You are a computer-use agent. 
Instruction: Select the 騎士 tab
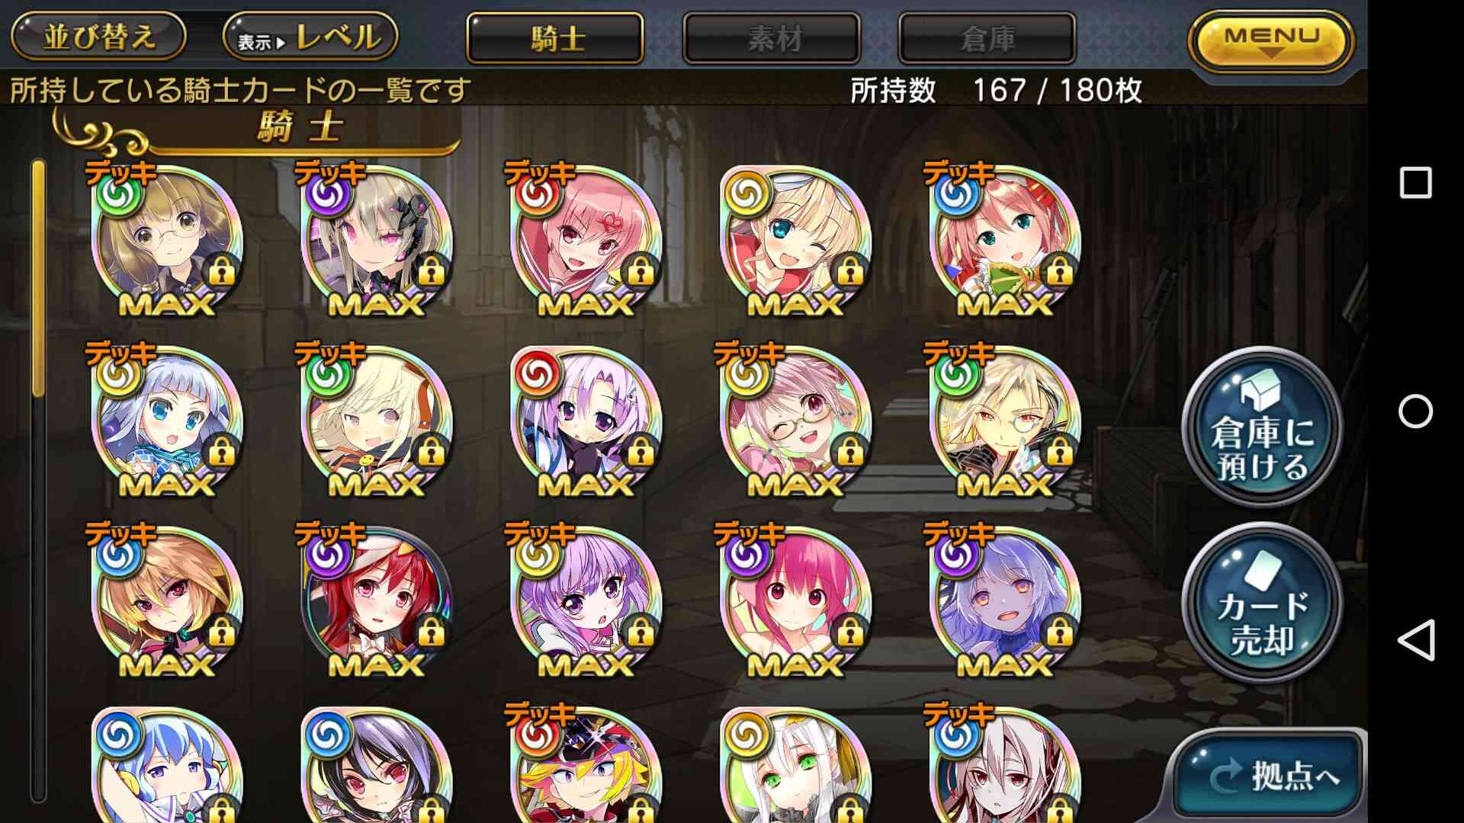(555, 38)
